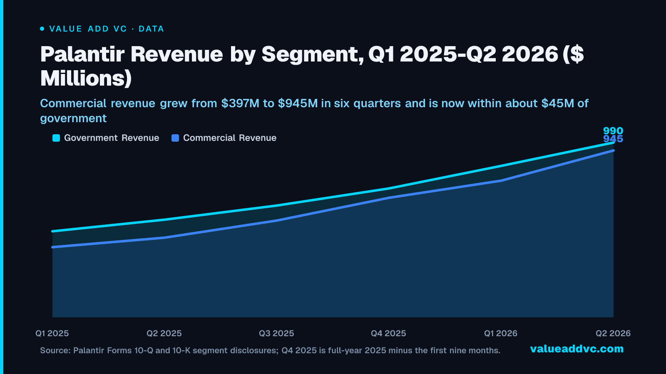Click the Palantir Revenue by Segment title
This screenshot has width=666, height=374.
[x=312, y=66]
